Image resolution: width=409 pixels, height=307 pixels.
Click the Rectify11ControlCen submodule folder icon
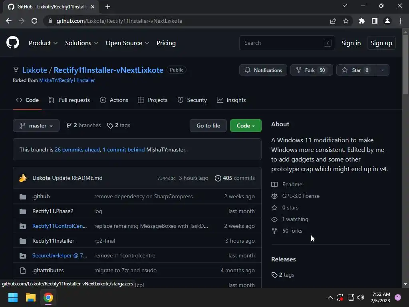tap(23, 226)
